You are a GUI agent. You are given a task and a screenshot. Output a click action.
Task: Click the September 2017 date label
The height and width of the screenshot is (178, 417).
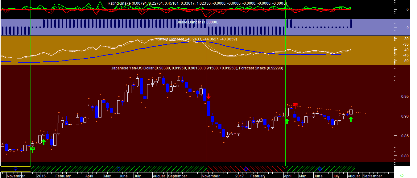(x=372, y=176)
